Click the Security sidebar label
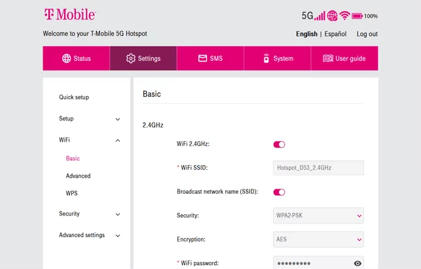 69,214
